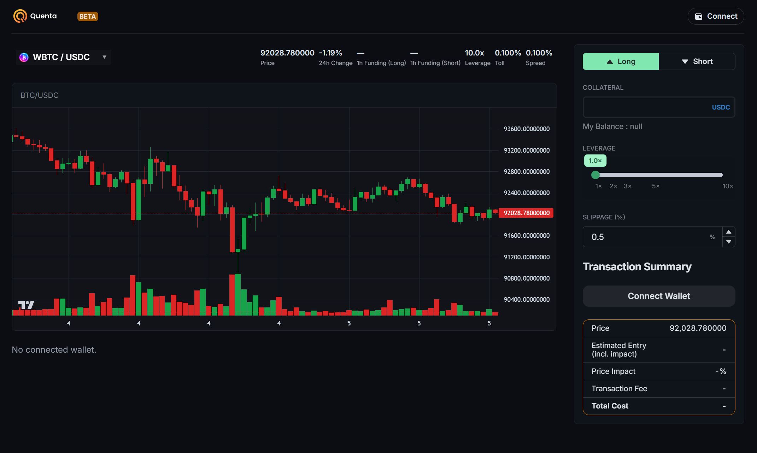757x453 pixels.
Task: Click the USDC label inside the collateral field
Action: [721, 107]
